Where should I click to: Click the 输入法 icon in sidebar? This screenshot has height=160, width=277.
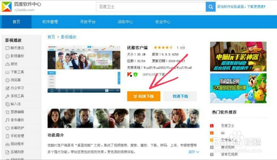(8, 104)
